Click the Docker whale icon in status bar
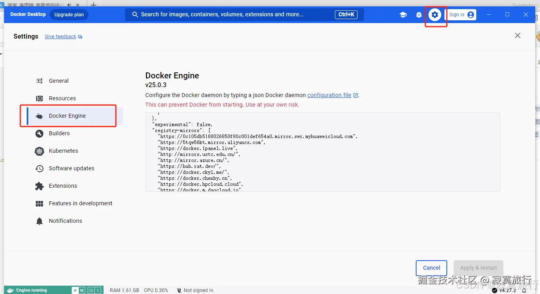This screenshot has height=294, width=540. click(x=10, y=290)
